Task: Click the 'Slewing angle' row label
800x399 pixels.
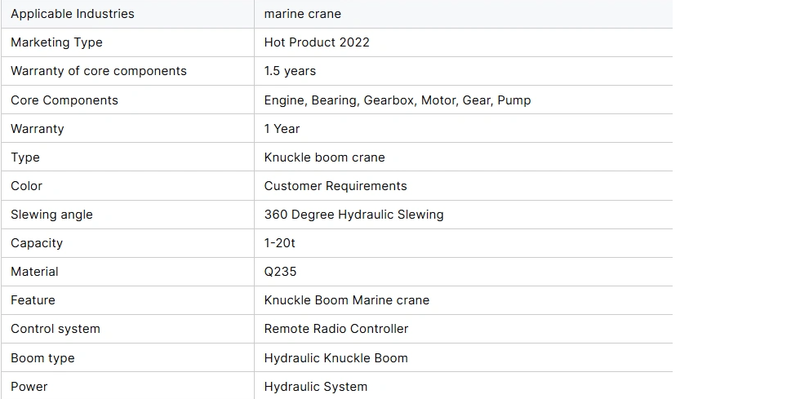Action: (51, 215)
